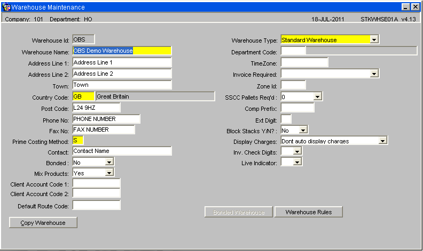The image size is (423, 251).
Task: Expand the Live Indicator dropdown
Action: pyautogui.click(x=297, y=162)
